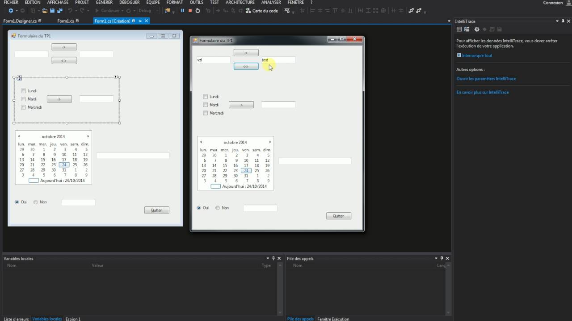The width and height of the screenshot is (572, 321).
Task: Switch to Espion 1 tab
Action: (x=73, y=319)
